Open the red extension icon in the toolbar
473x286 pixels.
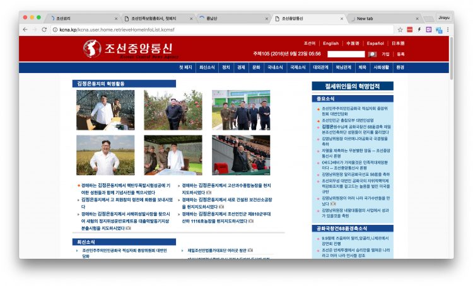coord(410,30)
